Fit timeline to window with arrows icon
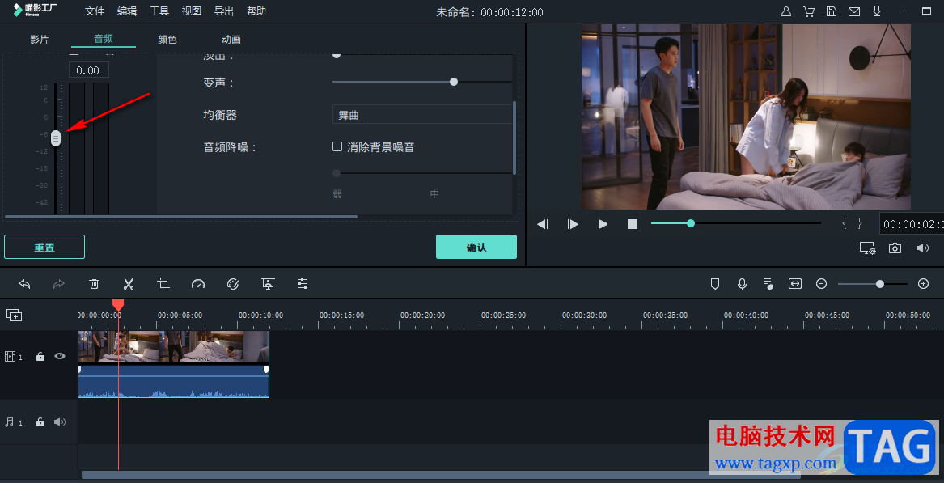Image resolution: width=944 pixels, height=483 pixels. 795,284
